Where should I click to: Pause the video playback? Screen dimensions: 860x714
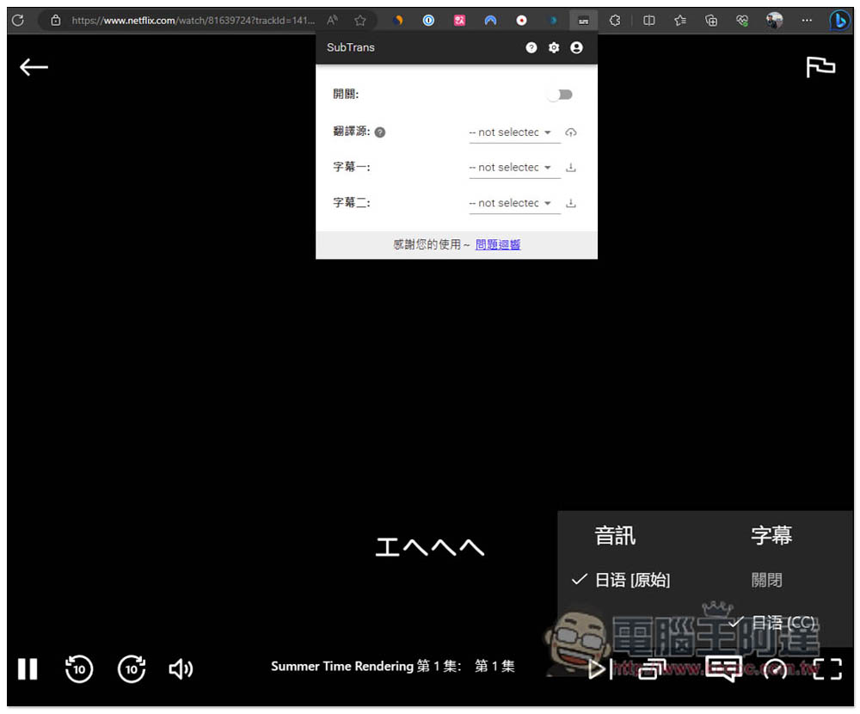click(x=28, y=668)
